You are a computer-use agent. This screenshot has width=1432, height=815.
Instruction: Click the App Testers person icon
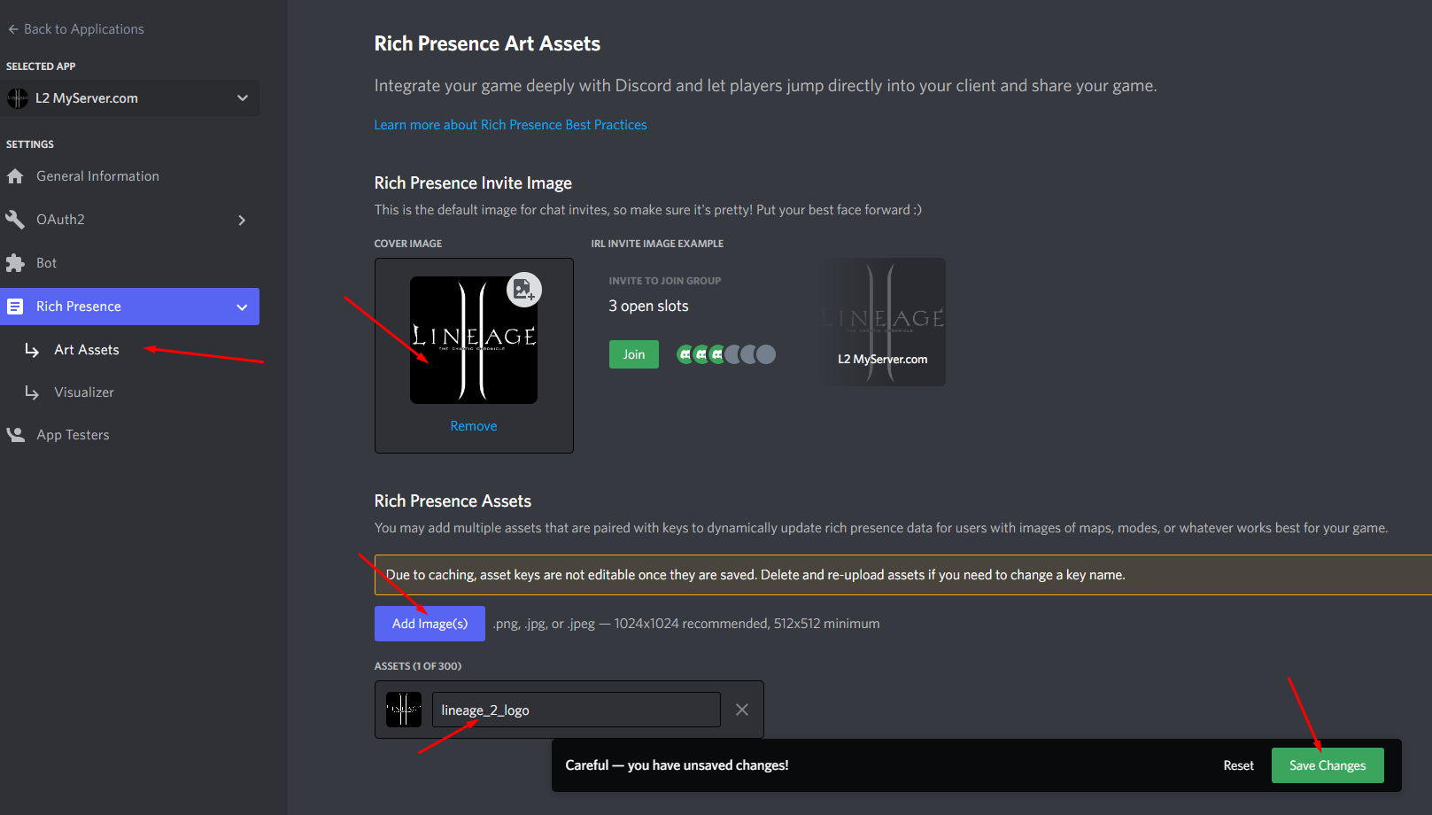15,435
